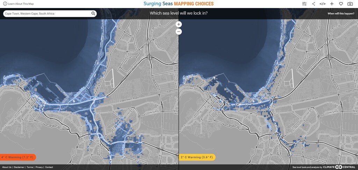Click the search magnifier icon
Viewport: 358px width, 170px height.
tap(93, 14)
